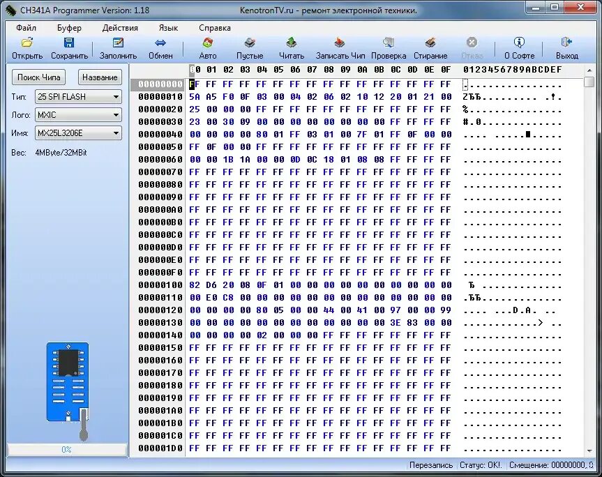Select address row 00000010
The width and height of the screenshot is (602, 477).
click(160, 97)
